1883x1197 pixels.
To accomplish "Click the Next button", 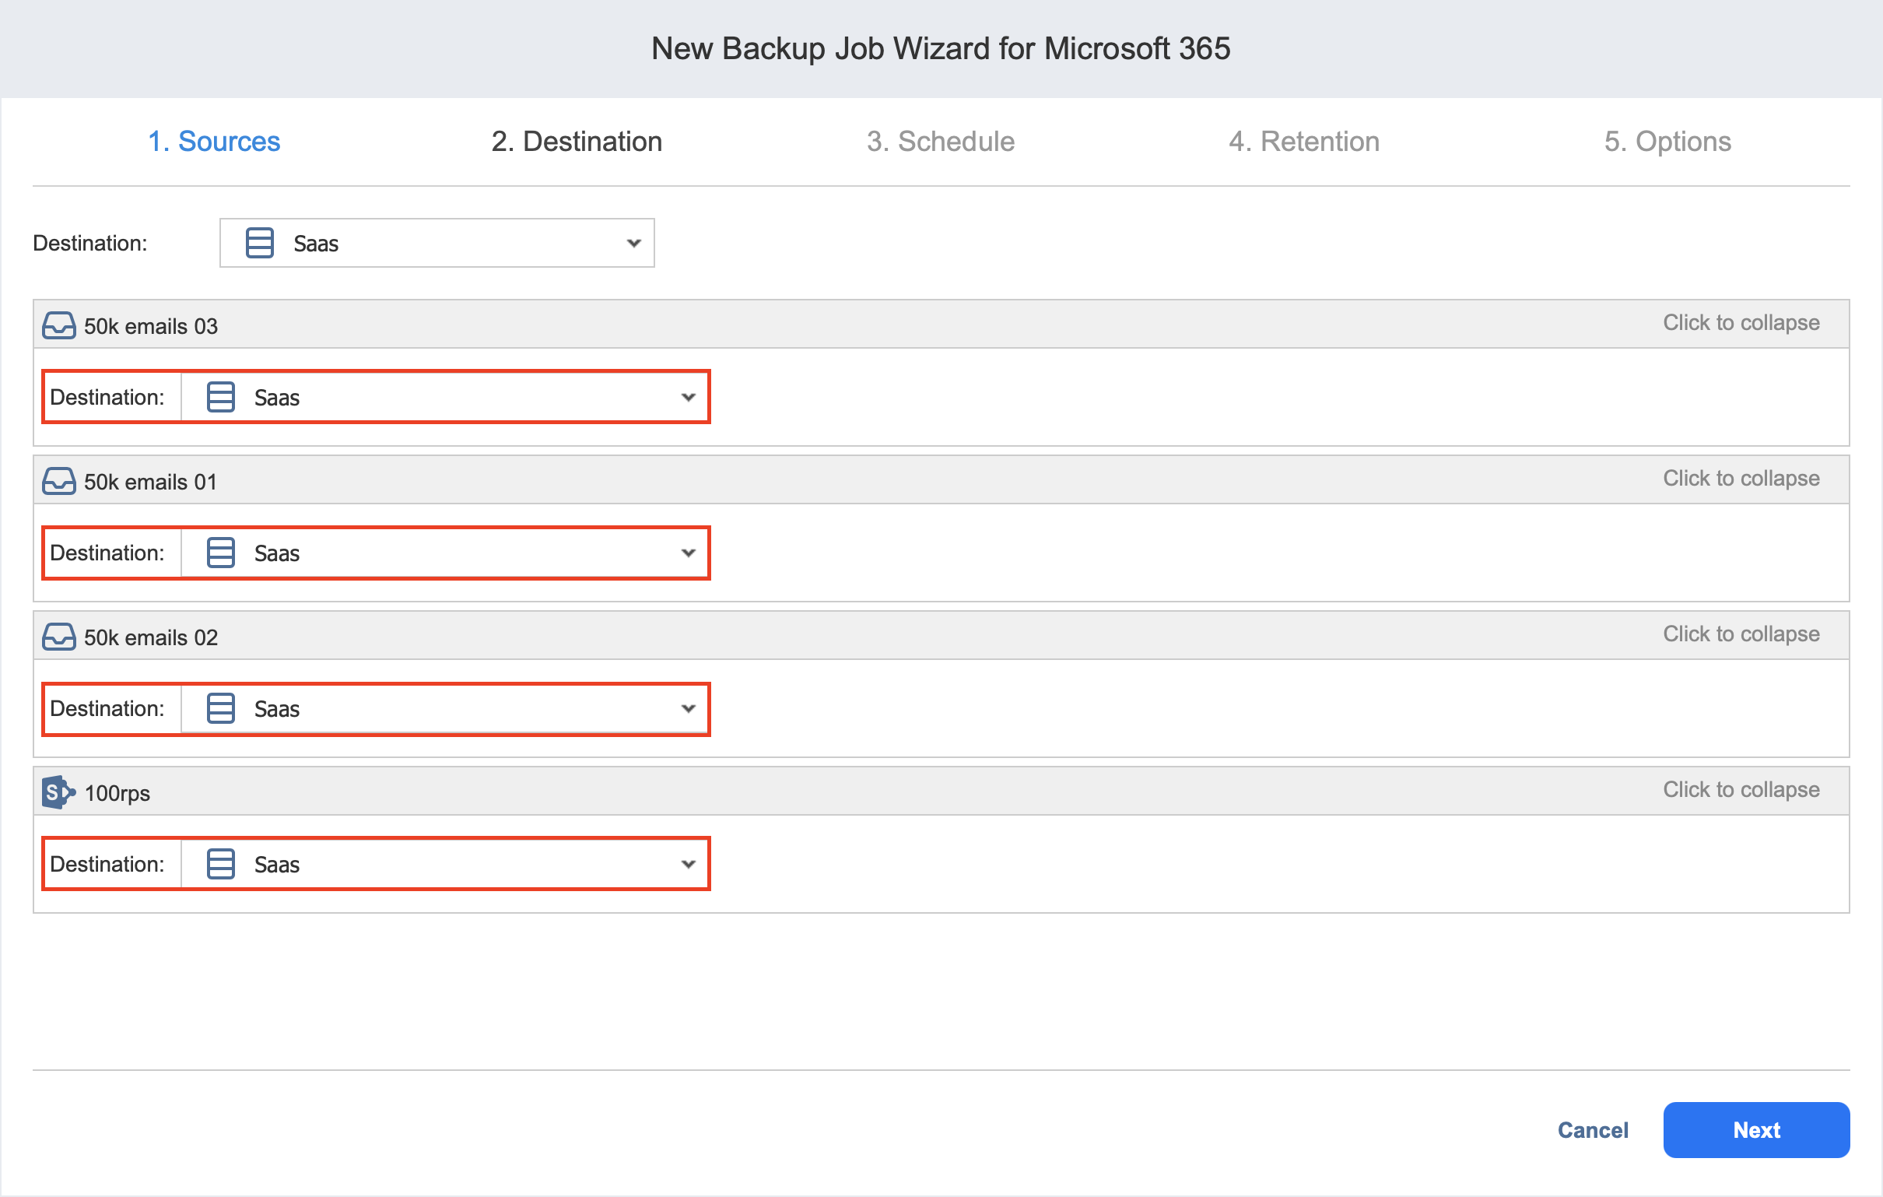I will tap(1756, 1130).
